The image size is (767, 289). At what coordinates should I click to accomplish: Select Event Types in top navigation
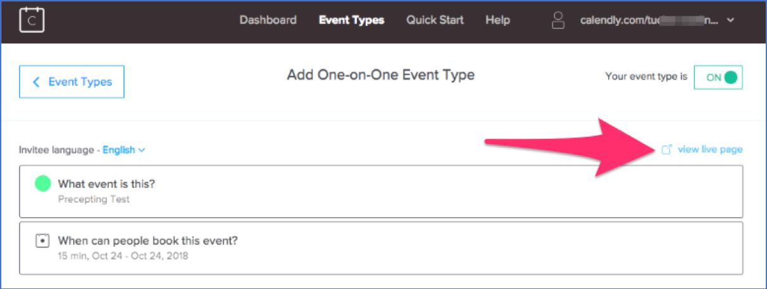[x=351, y=20]
